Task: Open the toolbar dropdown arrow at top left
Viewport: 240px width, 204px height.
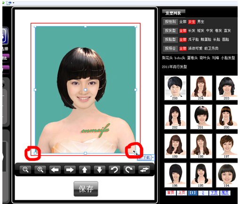Action: pos(14,3)
